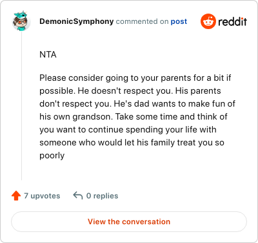This screenshot has width=258, height=243.
Task: Click the word "poorly" ending the comment
Action: 52,156
